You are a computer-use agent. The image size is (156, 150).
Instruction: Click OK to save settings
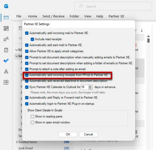(x=68, y=134)
